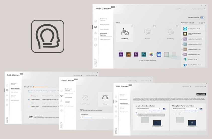
Task: Open Audio Optimizer tab in Application Optimizer window
Action: click(104, 29)
